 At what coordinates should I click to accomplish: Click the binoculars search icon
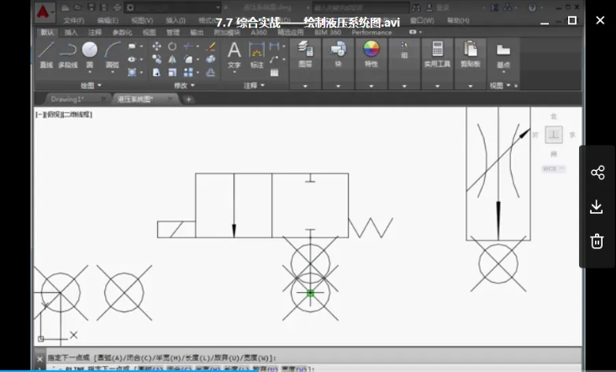[417, 8]
